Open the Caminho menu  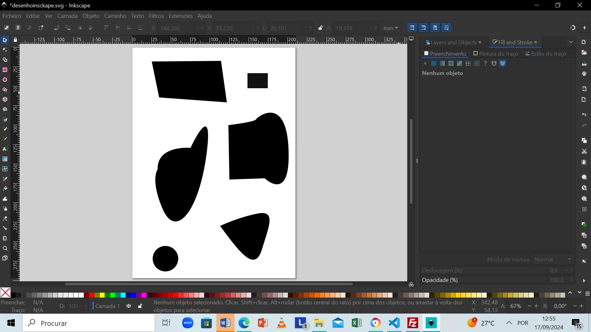(115, 16)
